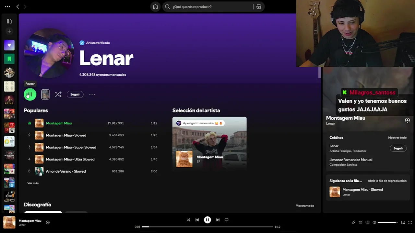This screenshot has height=233, width=415.
Task: Open the Home page icon
Action: [155, 6]
